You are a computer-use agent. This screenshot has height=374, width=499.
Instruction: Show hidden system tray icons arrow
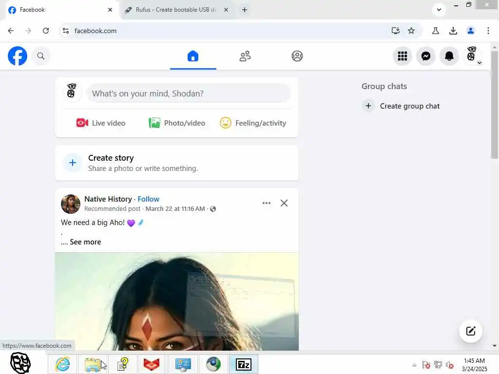[x=414, y=365]
